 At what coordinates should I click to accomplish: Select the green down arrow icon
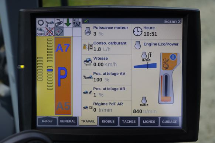pyautogui.click(x=68, y=23)
